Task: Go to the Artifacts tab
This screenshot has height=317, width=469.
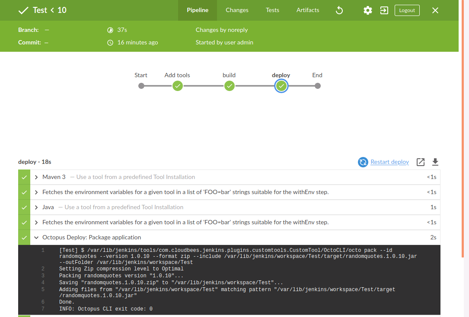Action: pos(308,10)
